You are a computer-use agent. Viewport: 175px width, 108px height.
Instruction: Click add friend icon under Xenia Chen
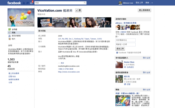(x=125, y=67)
